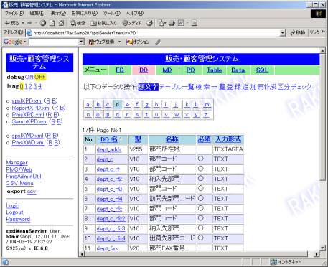
Task: Click the Forward arrow in the toolbar
Action: (x=29, y=23)
